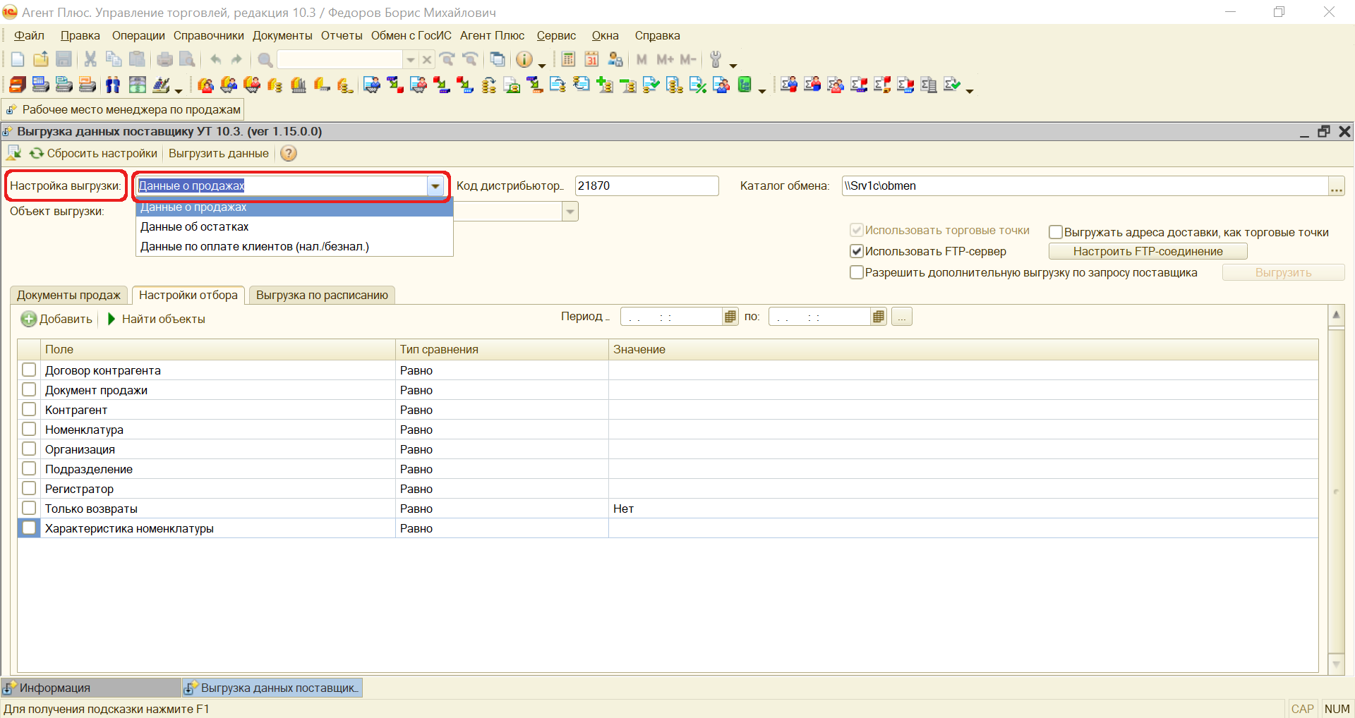Choose Данные о продажах list option
The width and height of the screenshot is (1355, 718).
click(294, 207)
